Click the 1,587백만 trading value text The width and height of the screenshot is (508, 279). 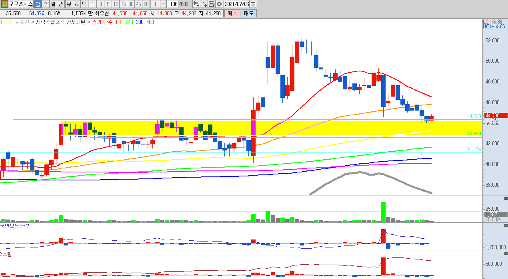point(81,13)
